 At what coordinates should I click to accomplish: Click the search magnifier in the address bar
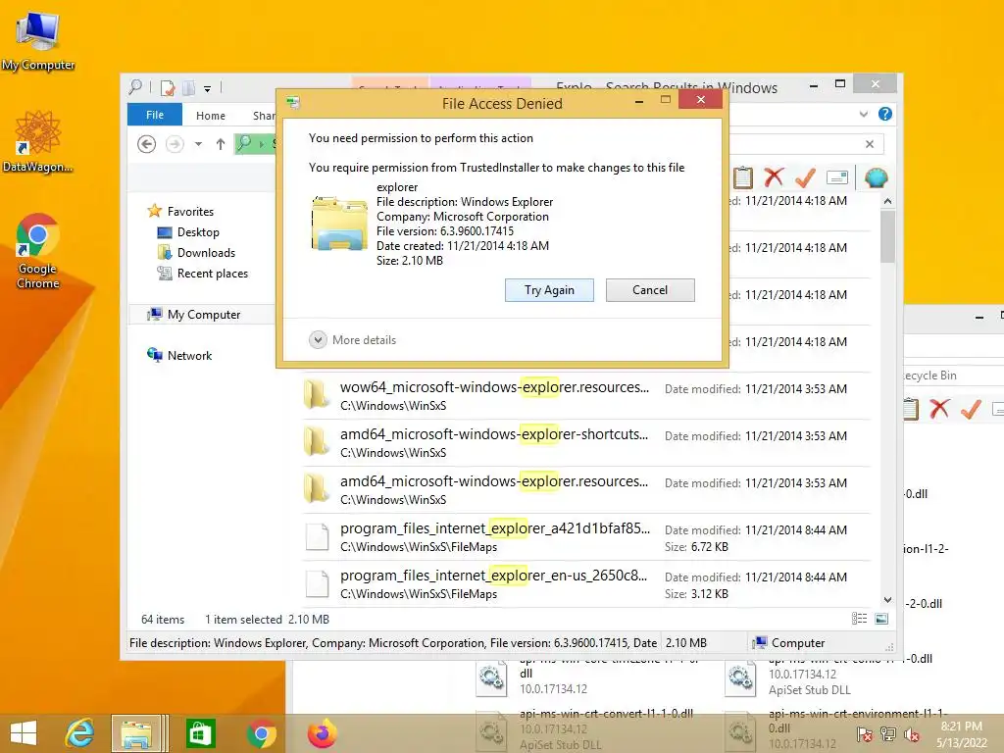[x=244, y=143]
